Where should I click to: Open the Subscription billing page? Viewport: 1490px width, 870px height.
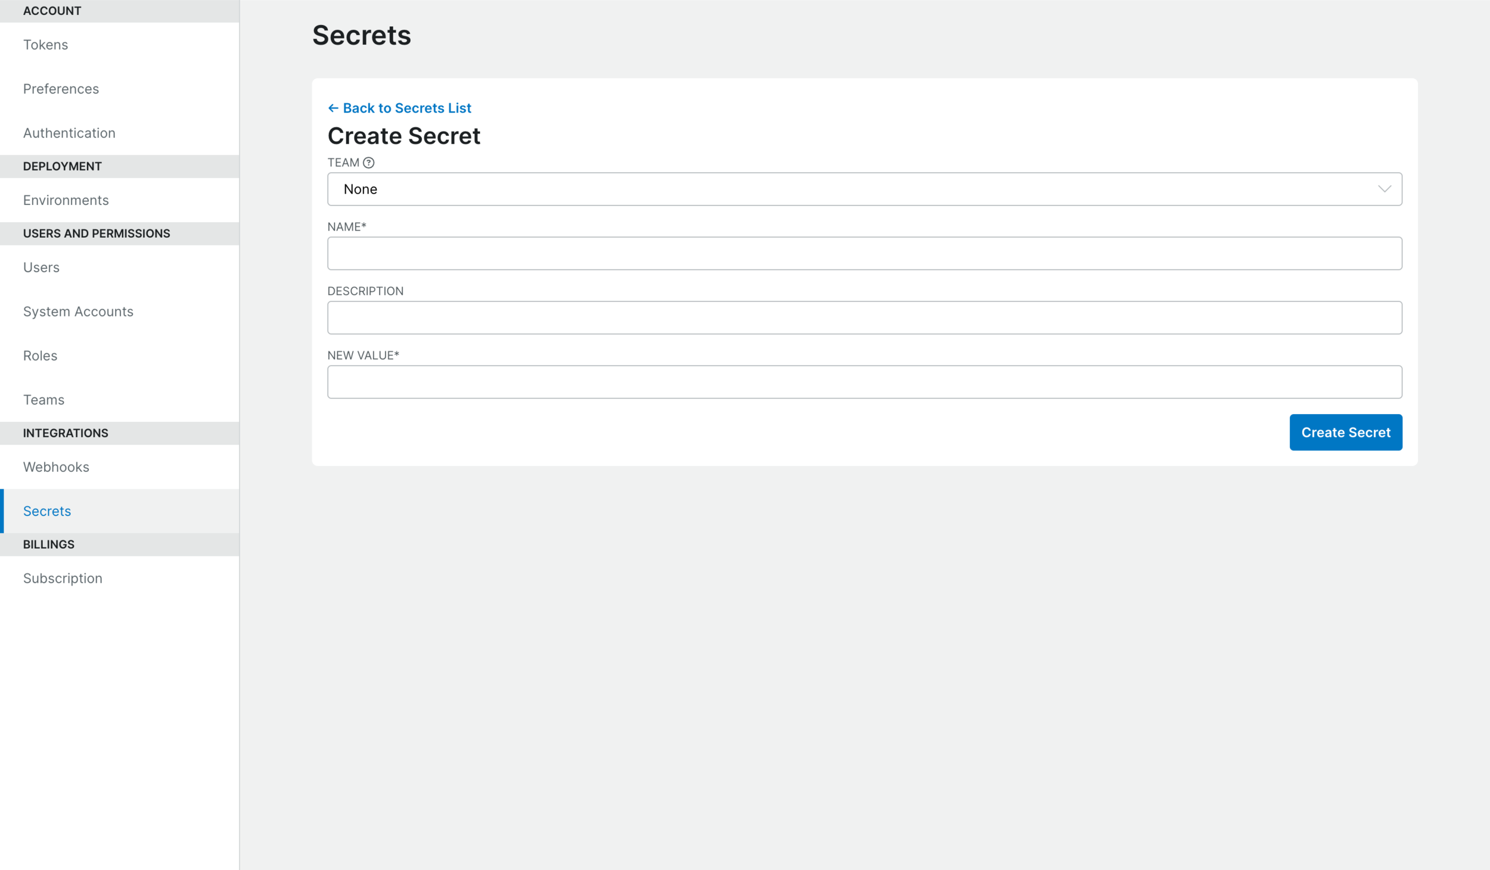click(x=62, y=577)
